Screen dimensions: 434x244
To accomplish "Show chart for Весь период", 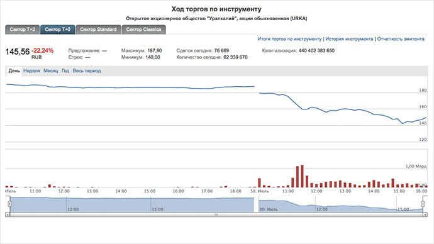I will point(87,71).
